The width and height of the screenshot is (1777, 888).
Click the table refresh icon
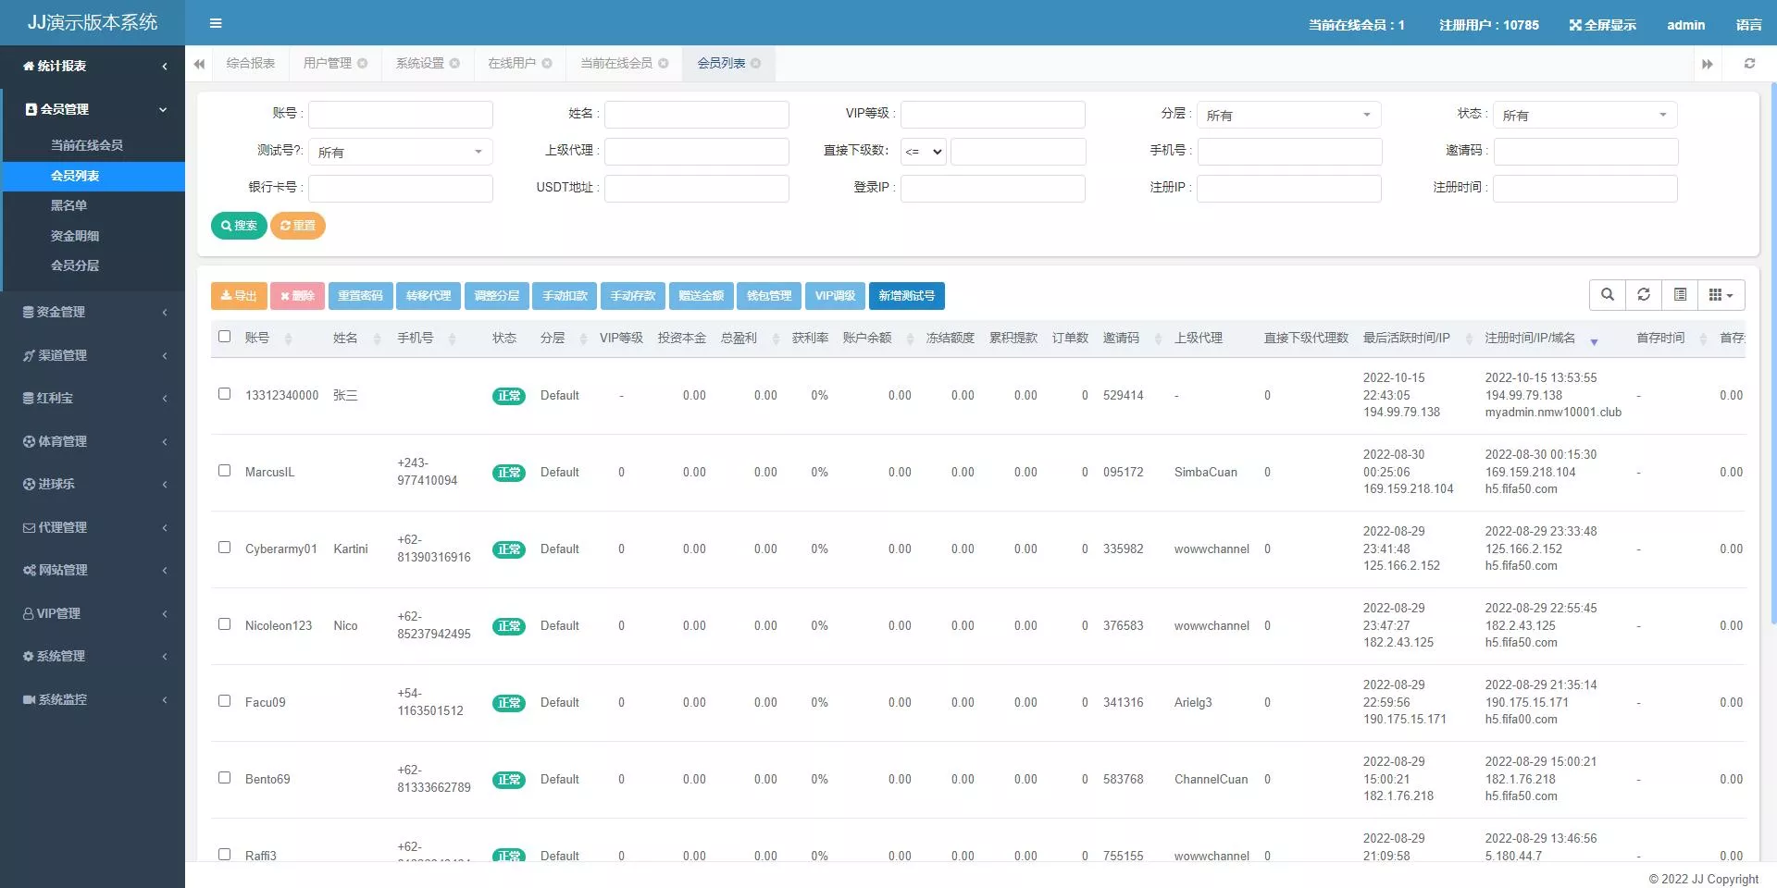point(1644,295)
